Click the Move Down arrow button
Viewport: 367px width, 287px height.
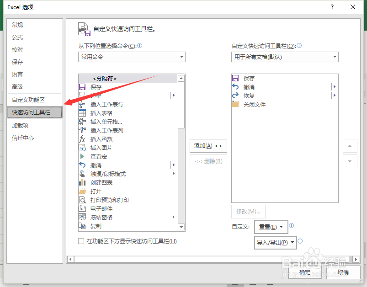(350, 161)
